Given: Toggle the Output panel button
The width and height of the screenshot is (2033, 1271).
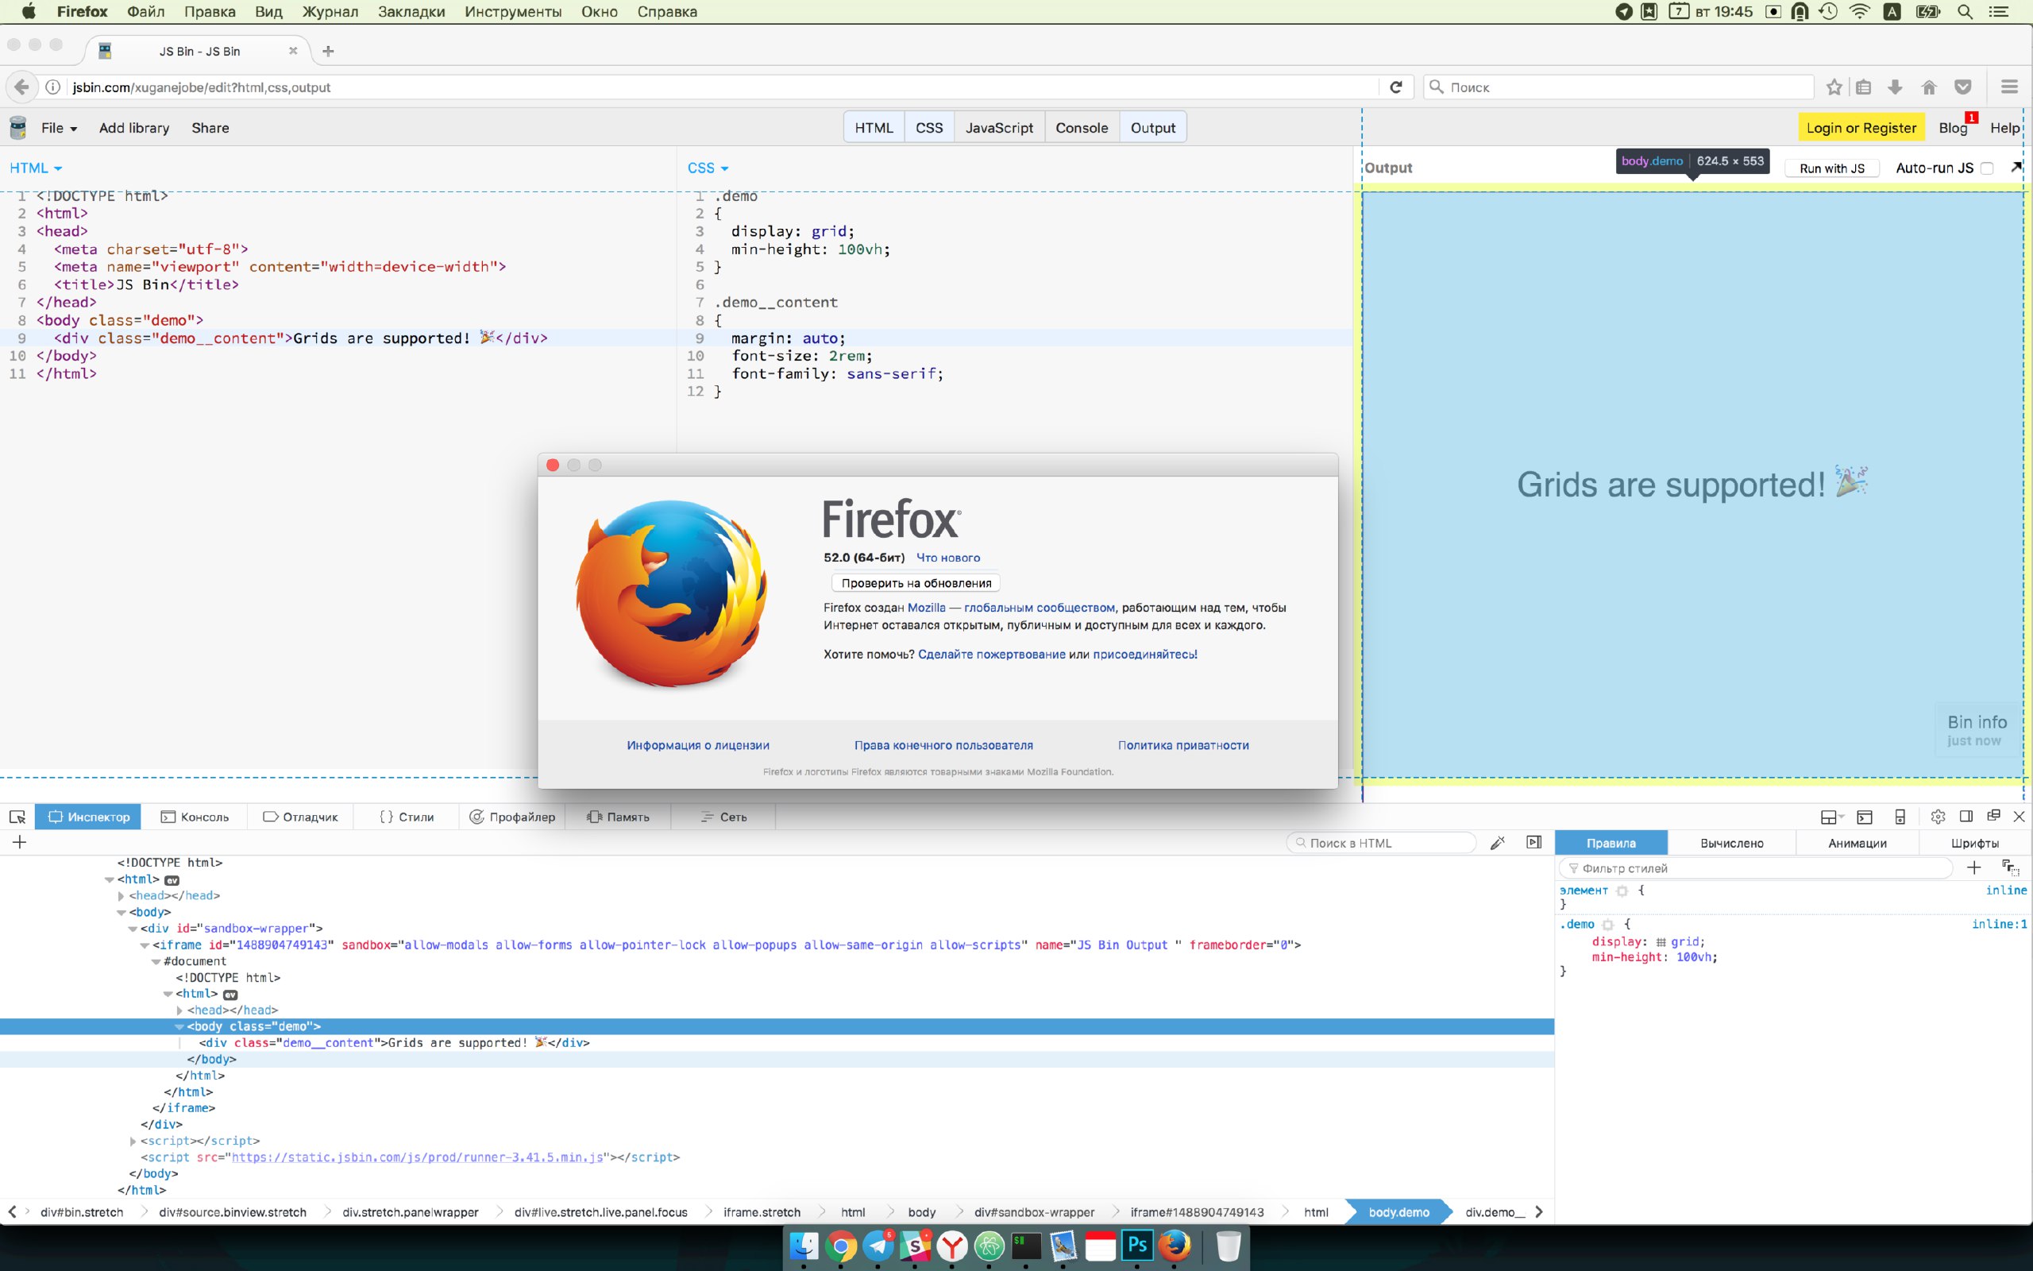Looking at the screenshot, I should click(x=1152, y=128).
